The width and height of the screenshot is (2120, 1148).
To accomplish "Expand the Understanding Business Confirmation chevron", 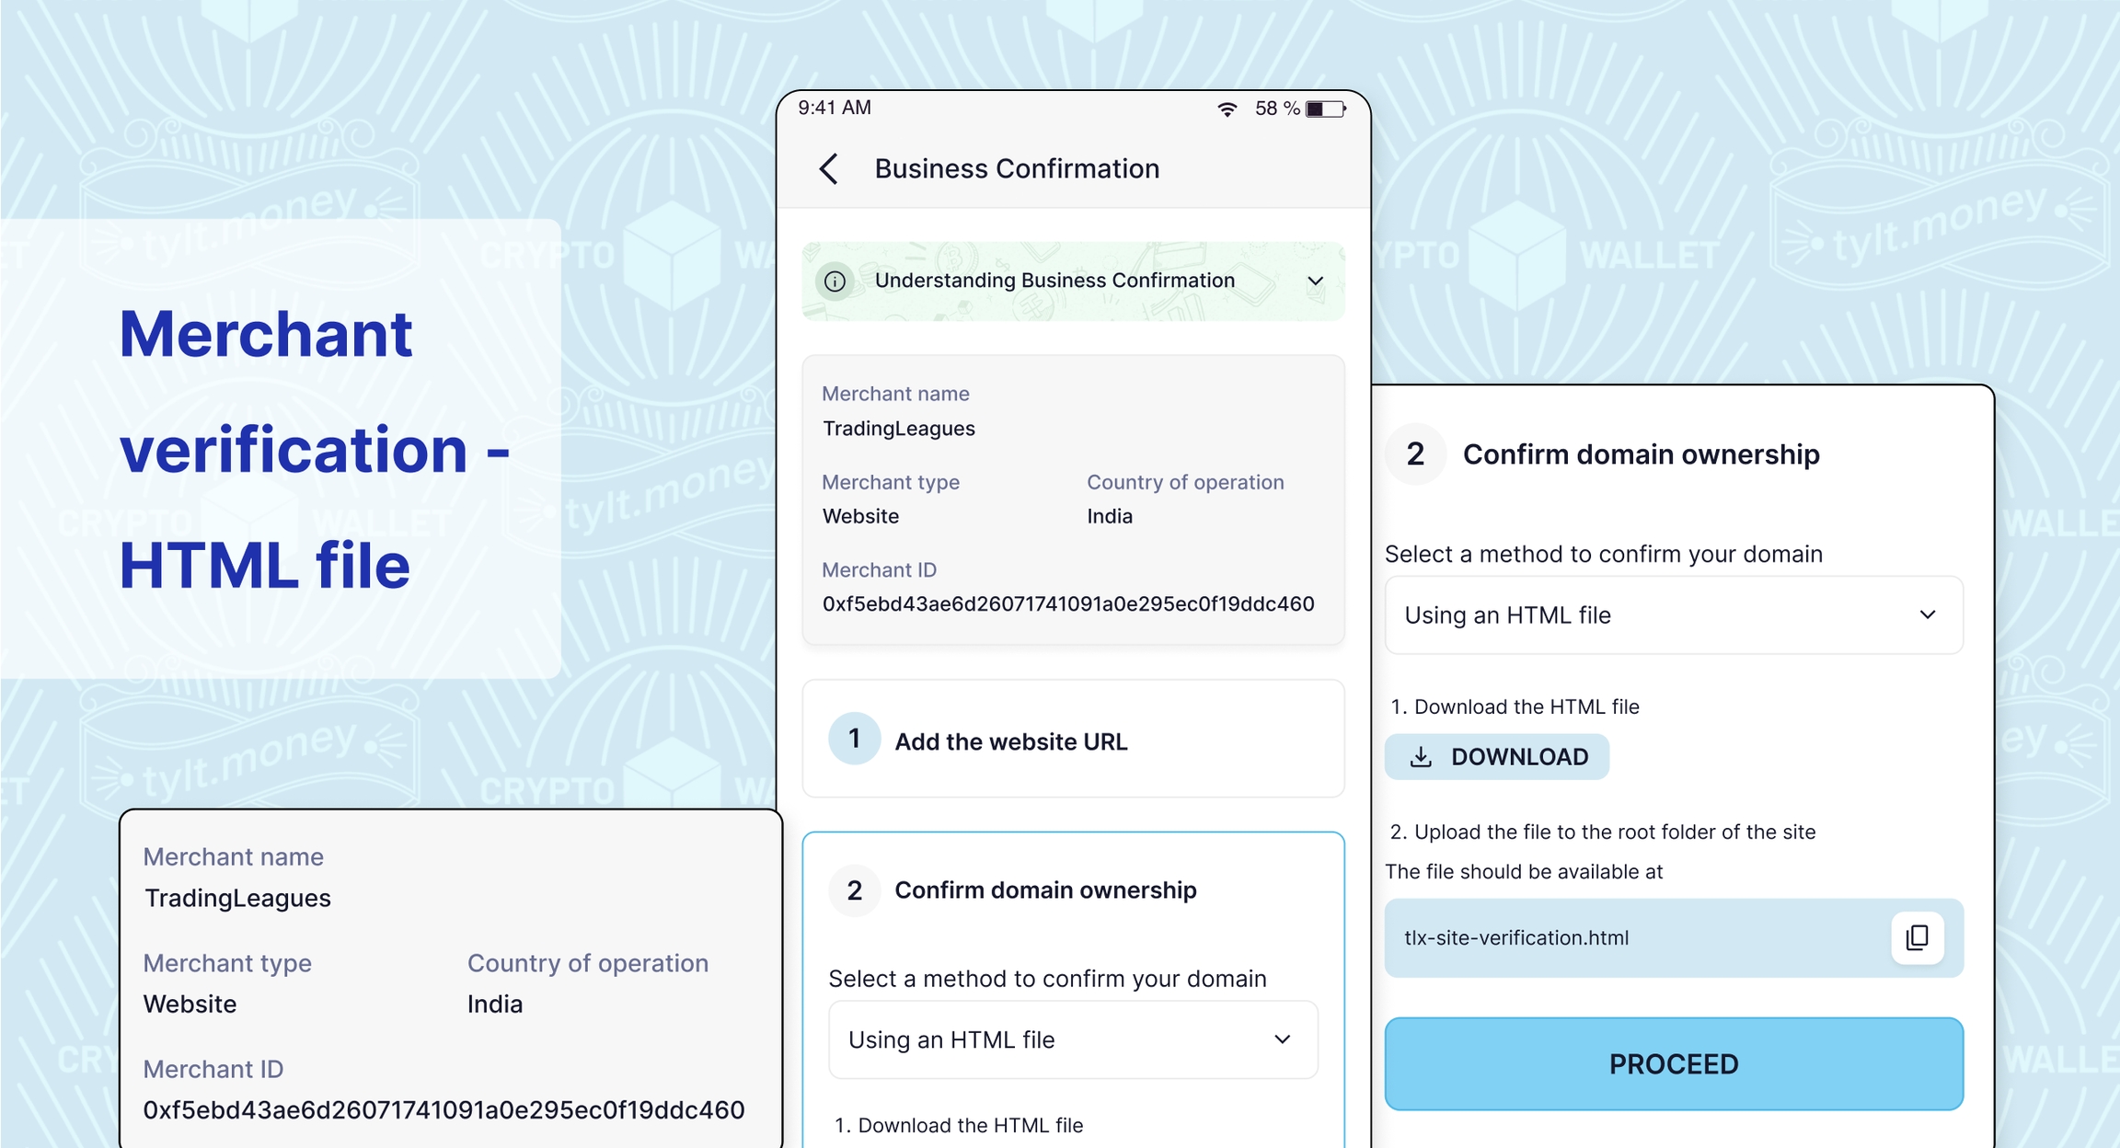I will tap(1316, 281).
